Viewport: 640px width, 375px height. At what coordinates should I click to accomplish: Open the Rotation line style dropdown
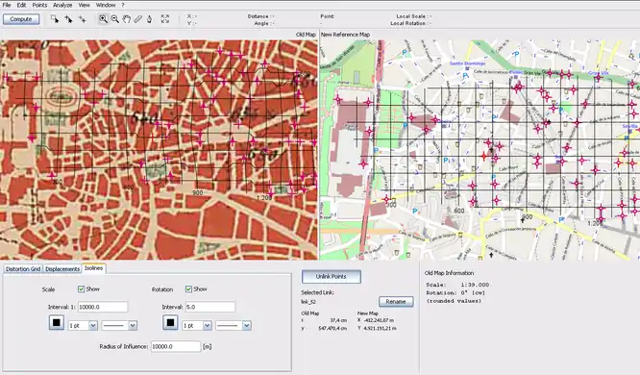(x=234, y=326)
